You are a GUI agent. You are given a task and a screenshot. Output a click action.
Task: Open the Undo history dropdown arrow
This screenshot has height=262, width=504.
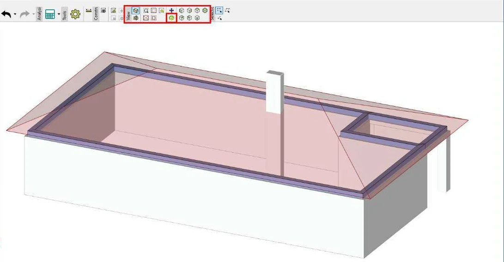(15, 14)
